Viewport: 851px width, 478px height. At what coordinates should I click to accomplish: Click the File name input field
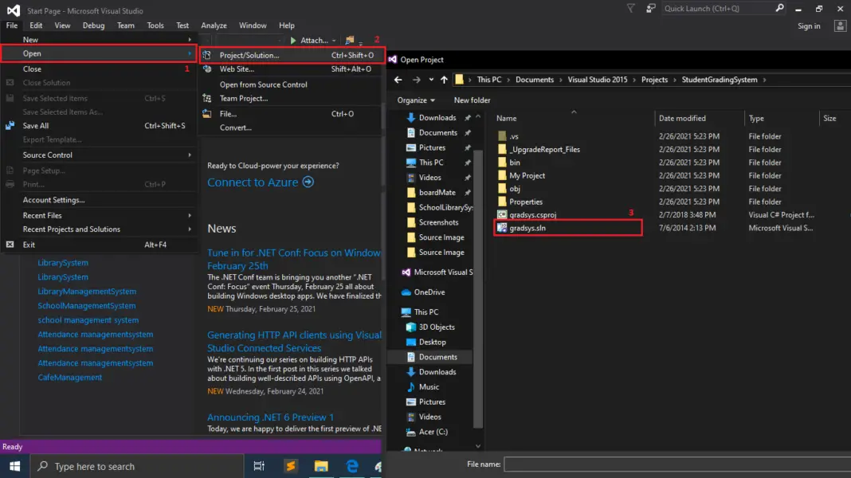pos(677,464)
